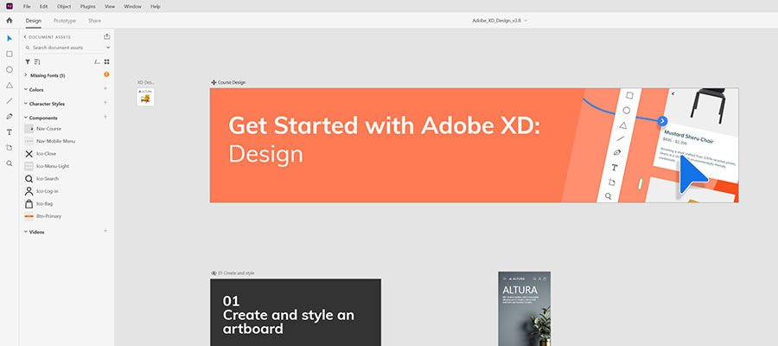Open the Plugins menu
778x346 pixels.
[88, 6]
